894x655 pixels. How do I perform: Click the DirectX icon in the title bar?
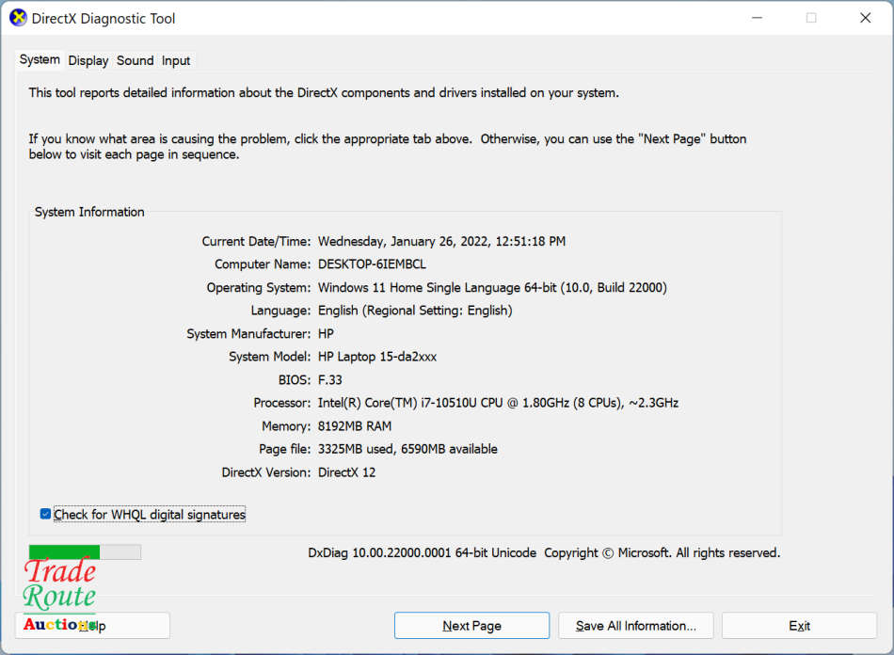coord(18,18)
